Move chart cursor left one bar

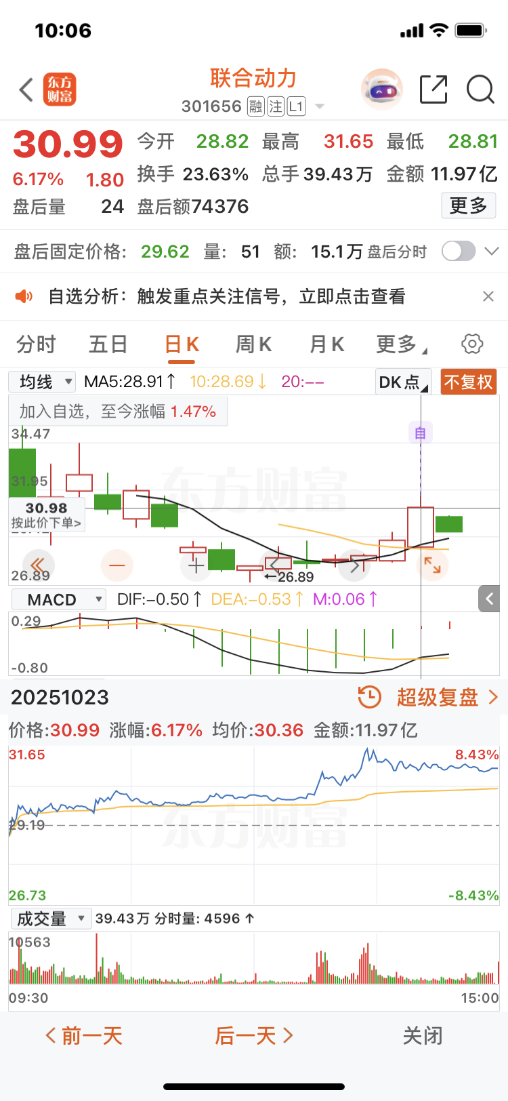click(x=276, y=565)
